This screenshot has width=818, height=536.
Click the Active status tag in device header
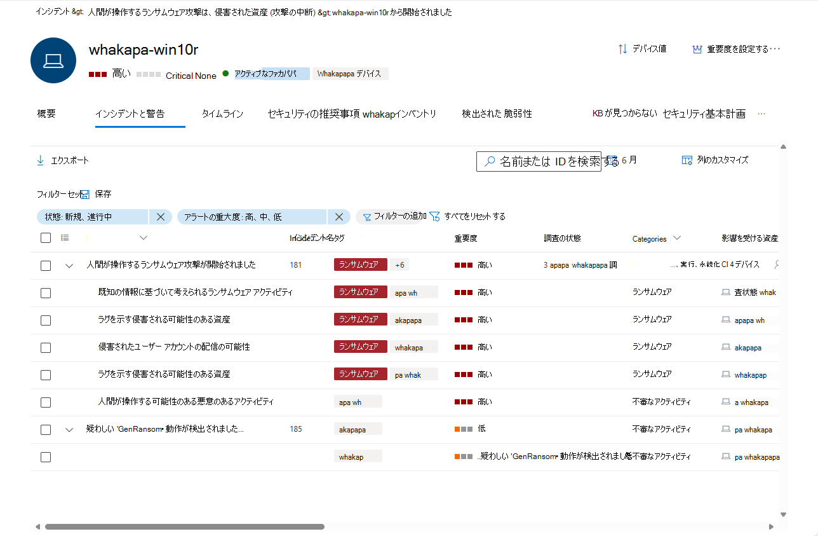pos(271,74)
